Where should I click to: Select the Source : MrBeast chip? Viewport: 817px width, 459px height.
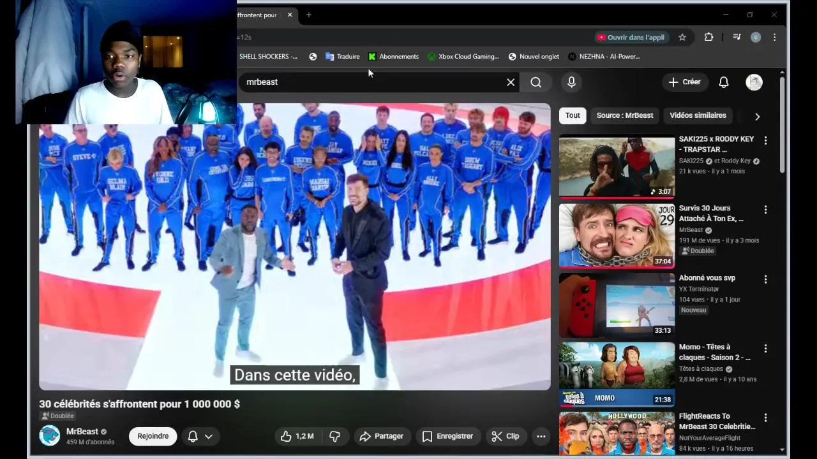[x=625, y=115]
